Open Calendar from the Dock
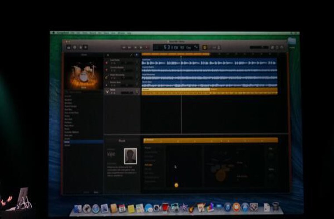This screenshot has height=219, width=334. (122, 208)
